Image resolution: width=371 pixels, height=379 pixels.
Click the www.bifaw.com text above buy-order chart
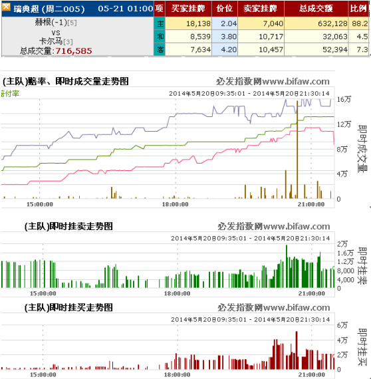point(297,307)
